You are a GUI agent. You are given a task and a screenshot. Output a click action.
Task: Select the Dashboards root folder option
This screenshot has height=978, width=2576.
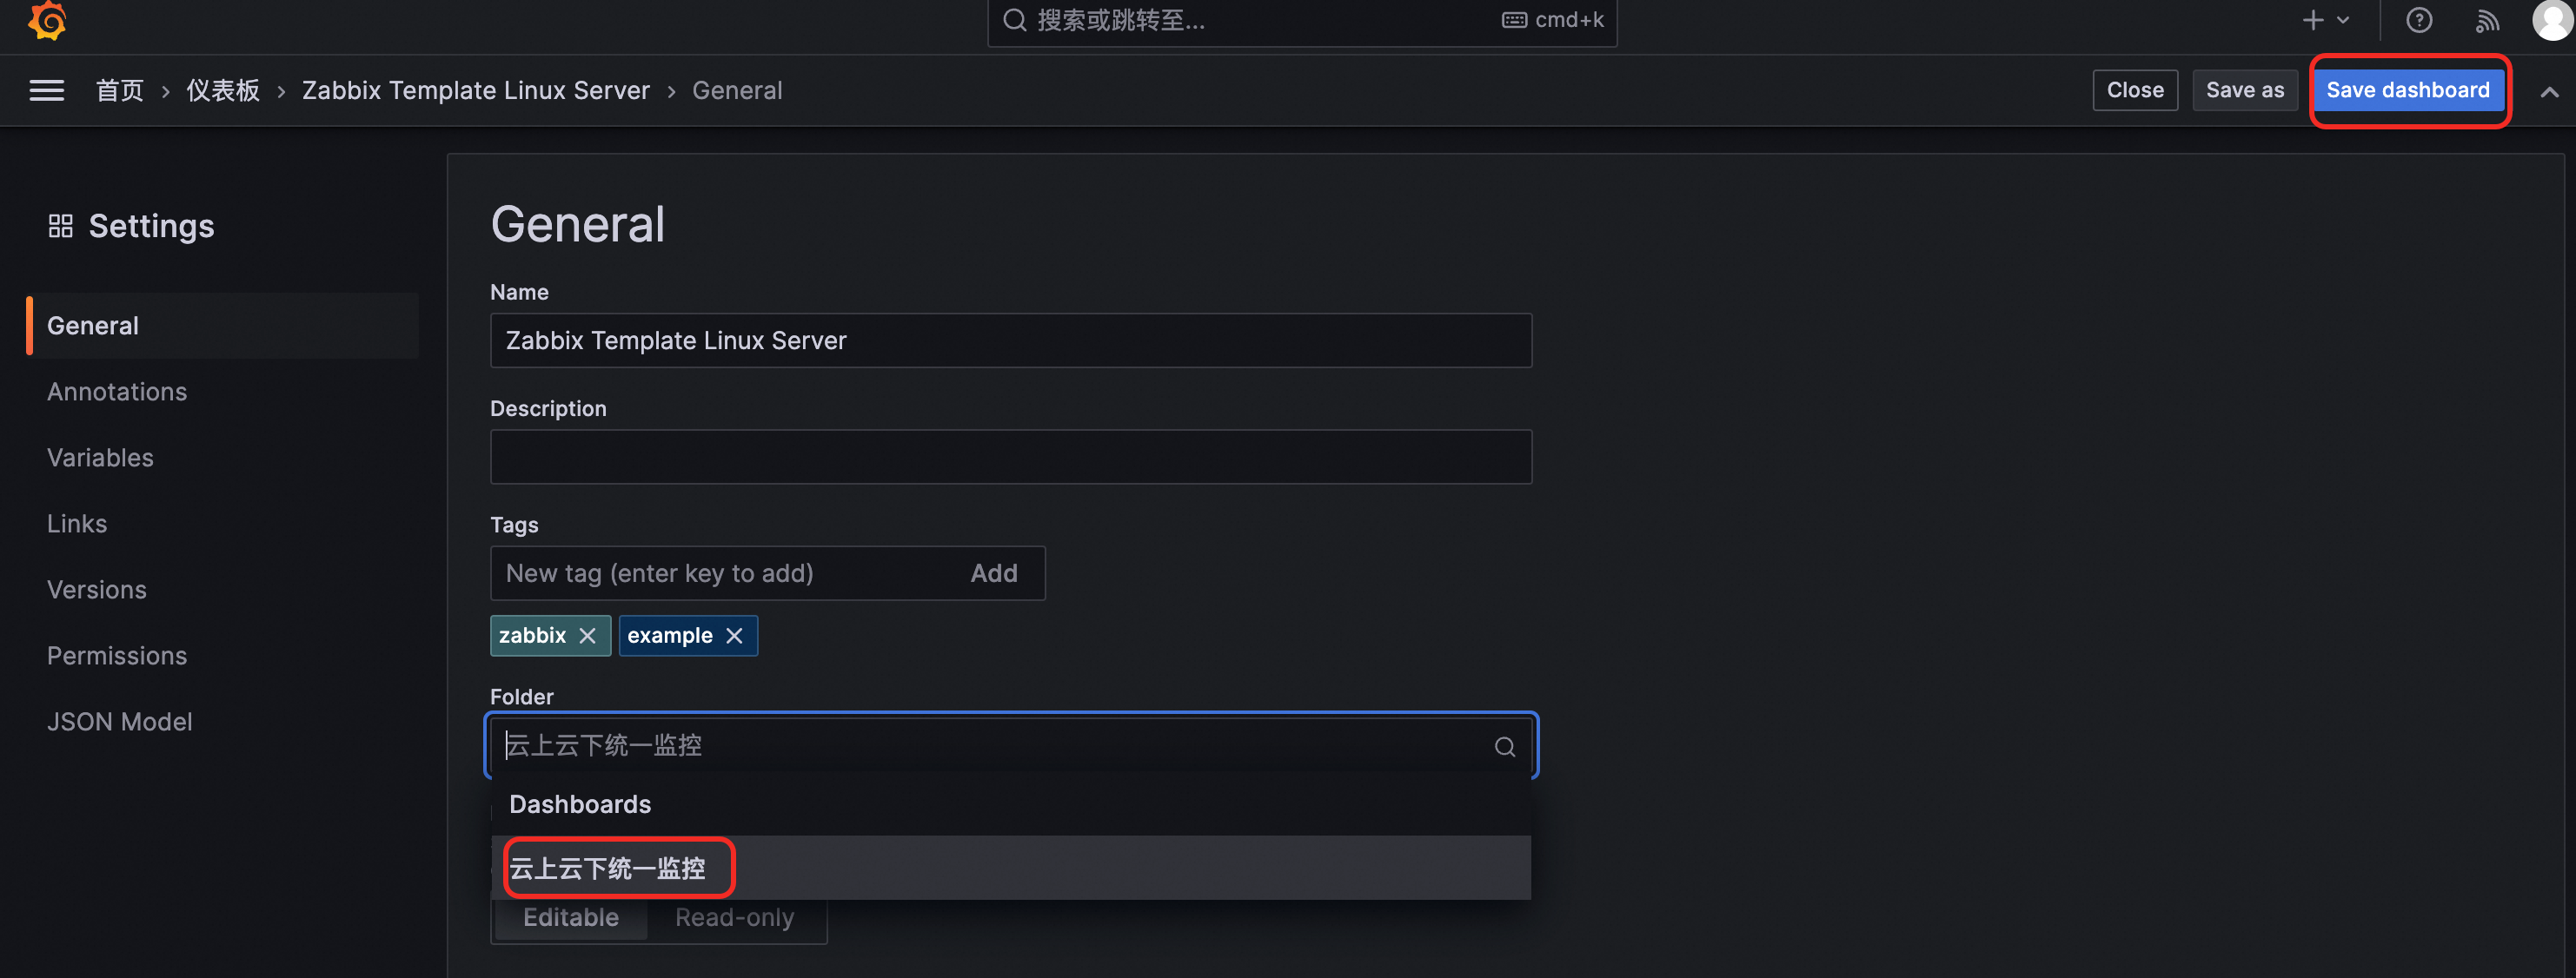pos(1011,804)
